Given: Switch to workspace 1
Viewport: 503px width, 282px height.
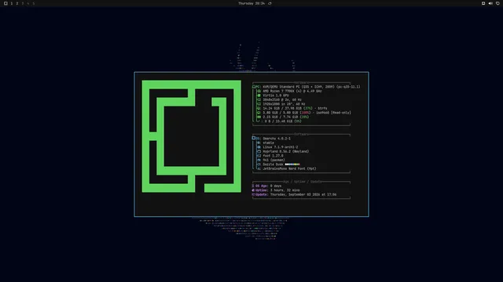Looking at the screenshot, I should 12,3.
